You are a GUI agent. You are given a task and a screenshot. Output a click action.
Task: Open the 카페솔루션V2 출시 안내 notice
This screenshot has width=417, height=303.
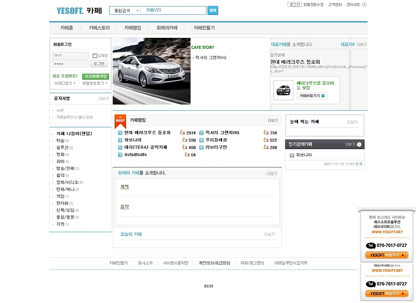click(x=74, y=117)
